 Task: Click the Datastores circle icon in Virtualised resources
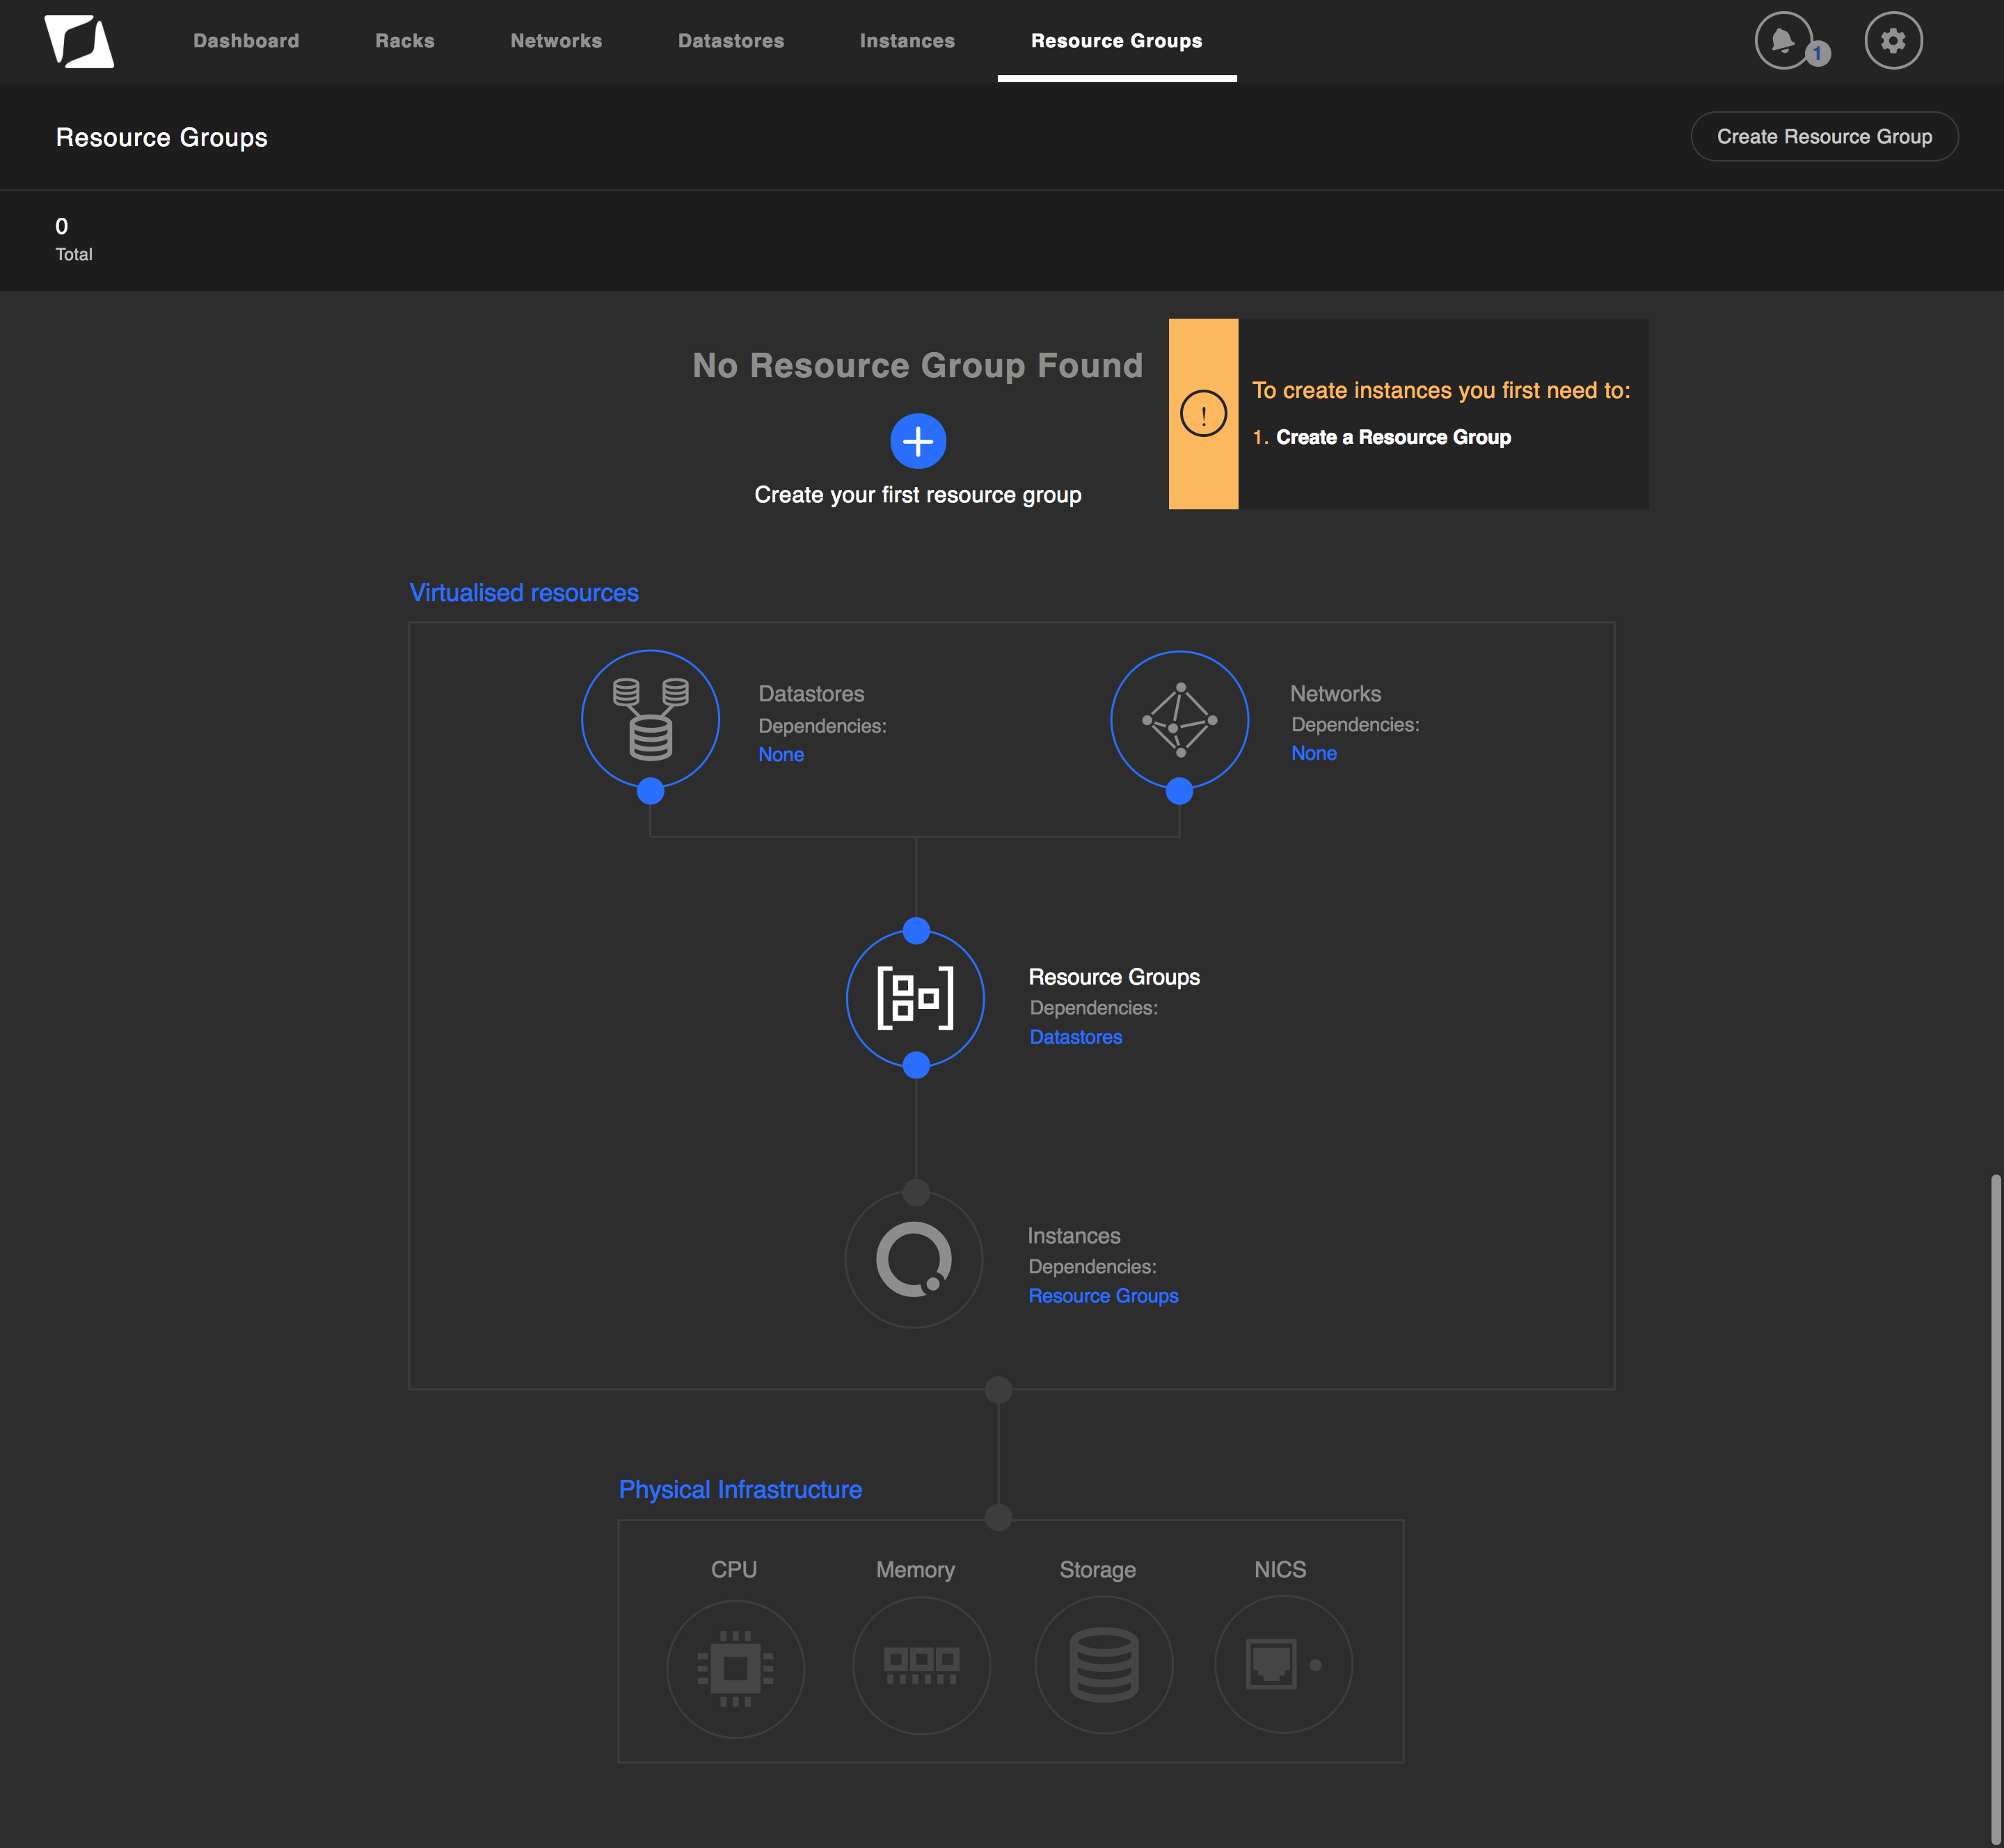(x=650, y=719)
